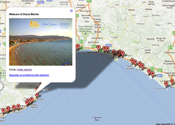Image resolution: width=175 pixels, height=125 pixels.
Task: Select the left marker at Sestri Levante
Action: click(132, 61)
